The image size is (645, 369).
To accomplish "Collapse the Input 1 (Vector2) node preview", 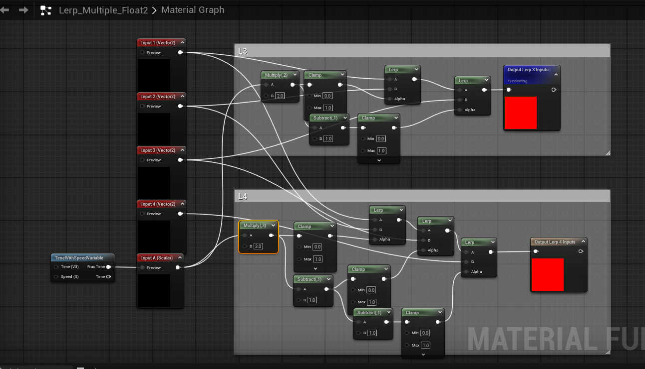I will tap(182, 43).
